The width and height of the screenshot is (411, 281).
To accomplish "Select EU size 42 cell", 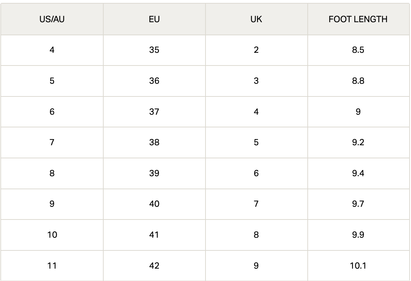I will coord(154,266).
